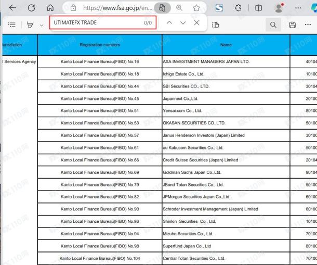
Task: Select the Ichigo Estate Co., Ltd. cell
Action: tap(226, 74)
